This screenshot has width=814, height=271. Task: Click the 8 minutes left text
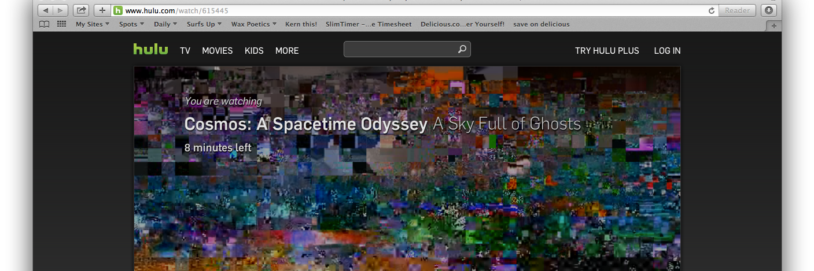[x=218, y=148]
